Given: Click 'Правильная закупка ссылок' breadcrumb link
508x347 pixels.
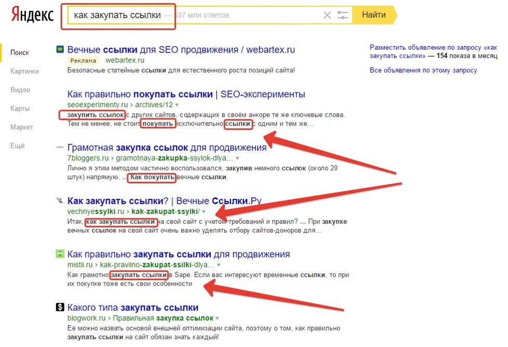Looking at the screenshot, I should pos(163,318).
